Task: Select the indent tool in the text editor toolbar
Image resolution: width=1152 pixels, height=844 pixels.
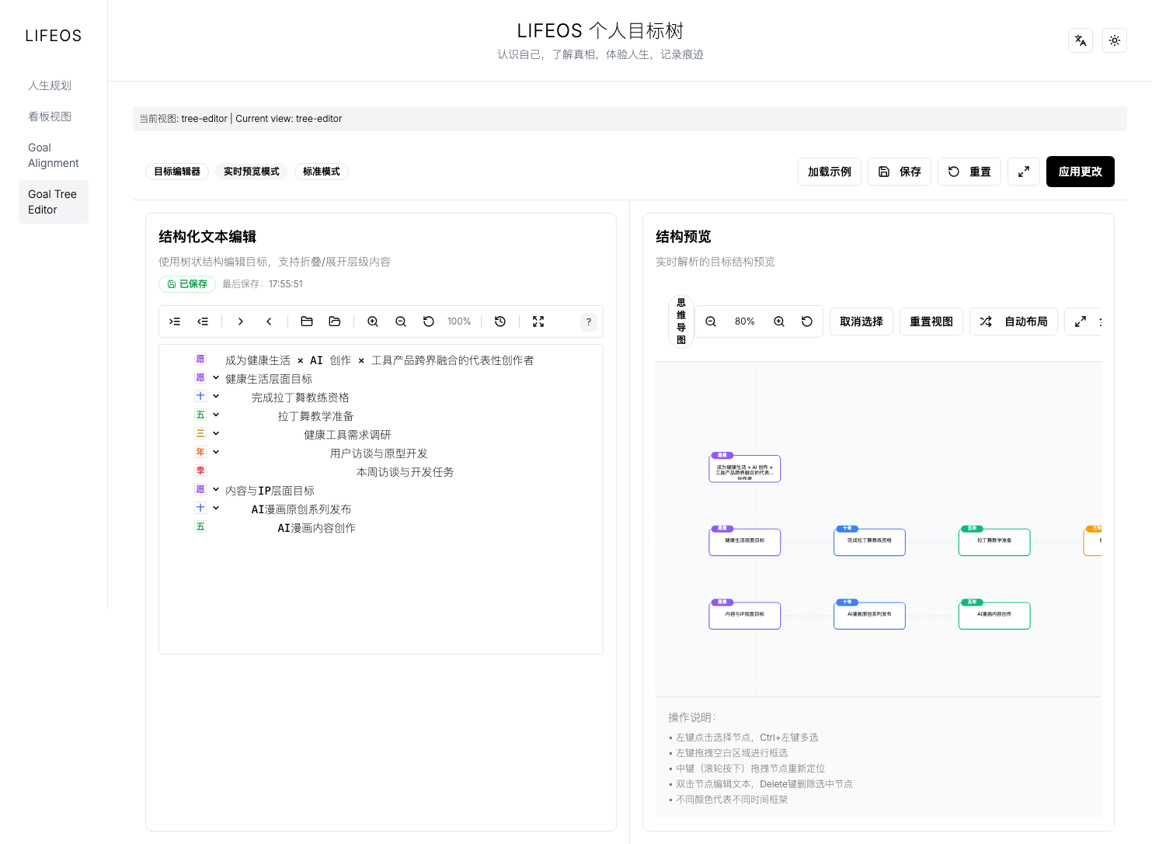Action: point(174,321)
